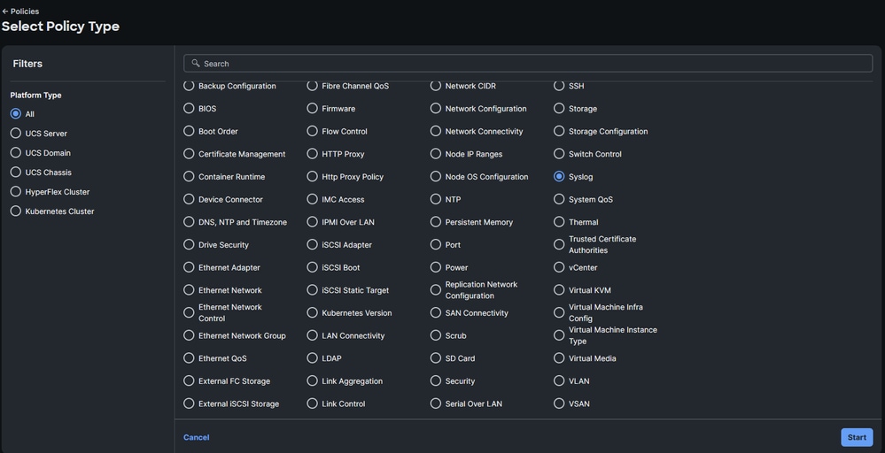Choose the VSAN policy
The image size is (885, 453).
[559, 403]
